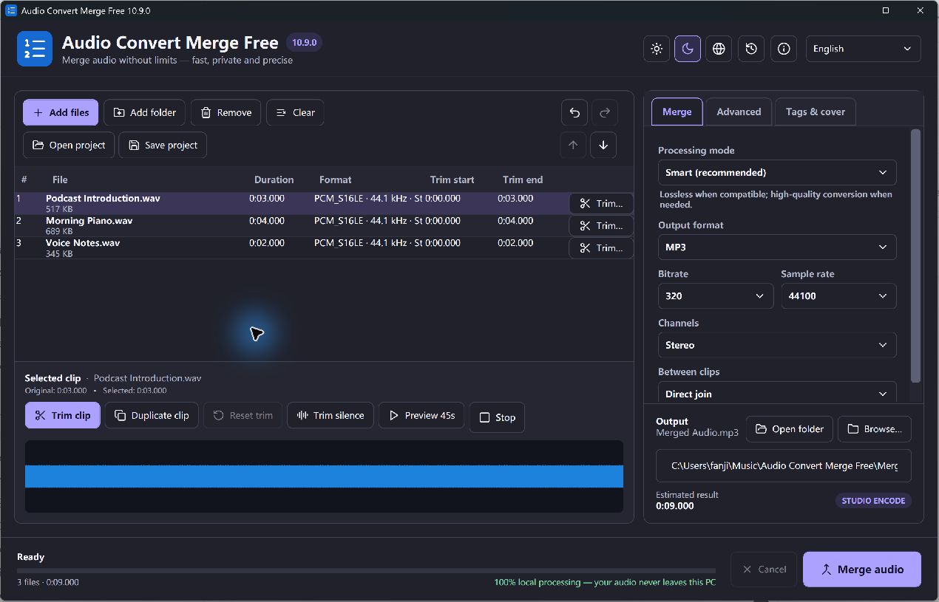This screenshot has width=939, height=602.
Task: Click the Cancel button
Action: point(764,569)
